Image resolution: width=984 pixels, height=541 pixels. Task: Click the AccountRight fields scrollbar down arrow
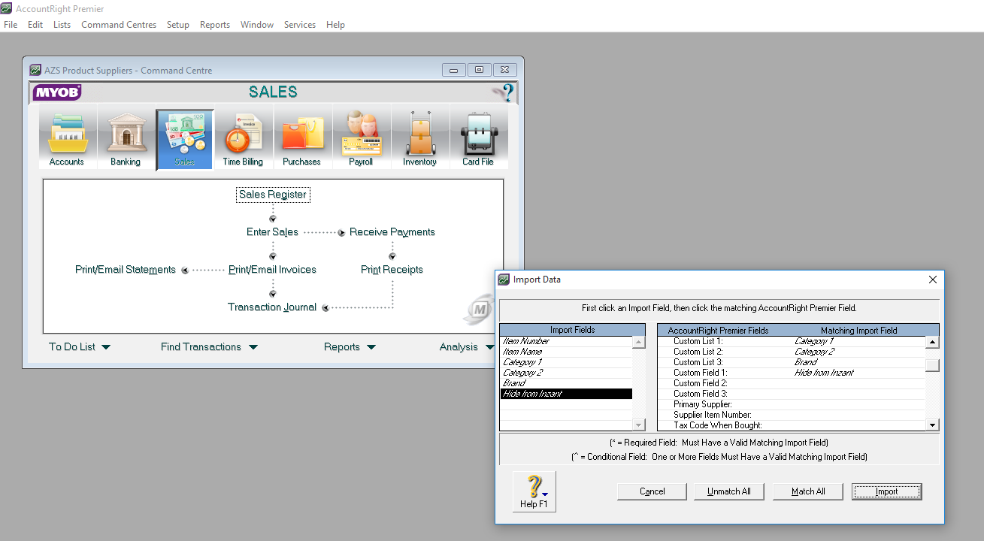point(933,425)
